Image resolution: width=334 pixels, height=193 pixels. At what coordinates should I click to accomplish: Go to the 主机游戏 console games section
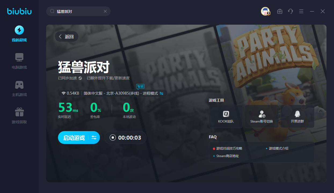pyautogui.click(x=19, y=88)
